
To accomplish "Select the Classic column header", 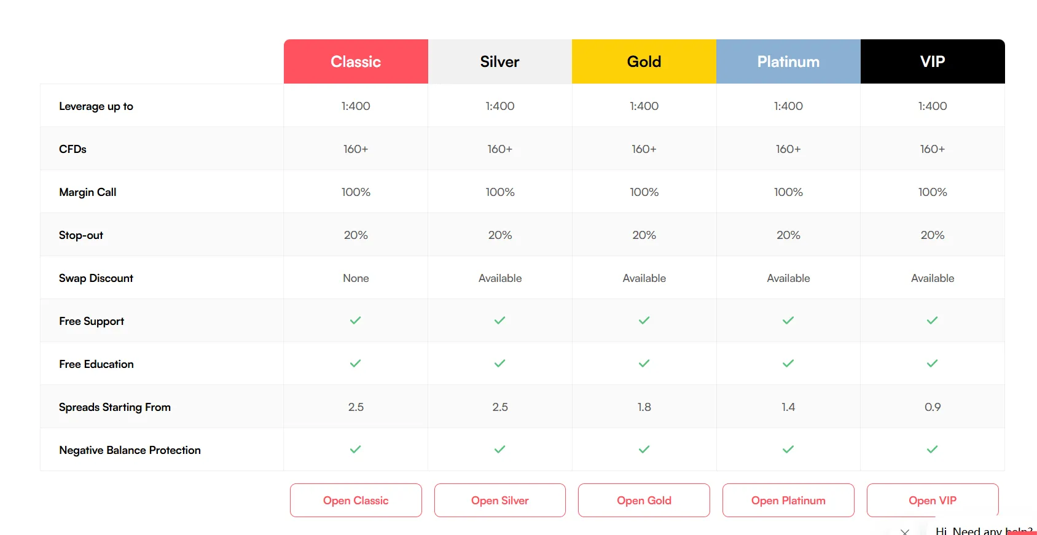I will click(x=356, y=61).
